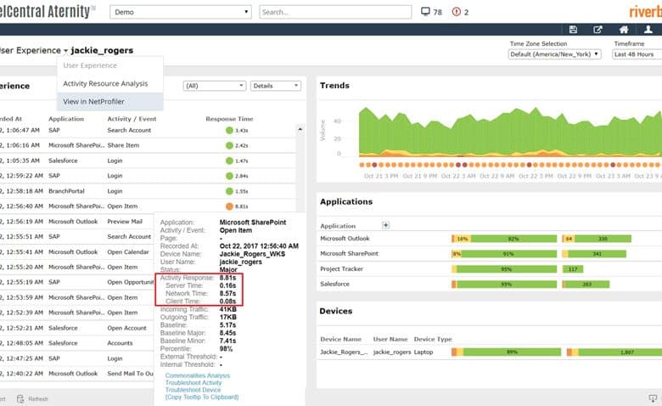Open the Time Zone Selection dropdown
The width and height of the screenshot is (662, 406).
pos(554,54)
